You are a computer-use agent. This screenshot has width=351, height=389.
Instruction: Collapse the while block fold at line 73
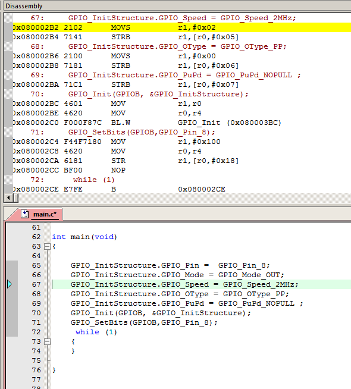[x=47, y=342]
